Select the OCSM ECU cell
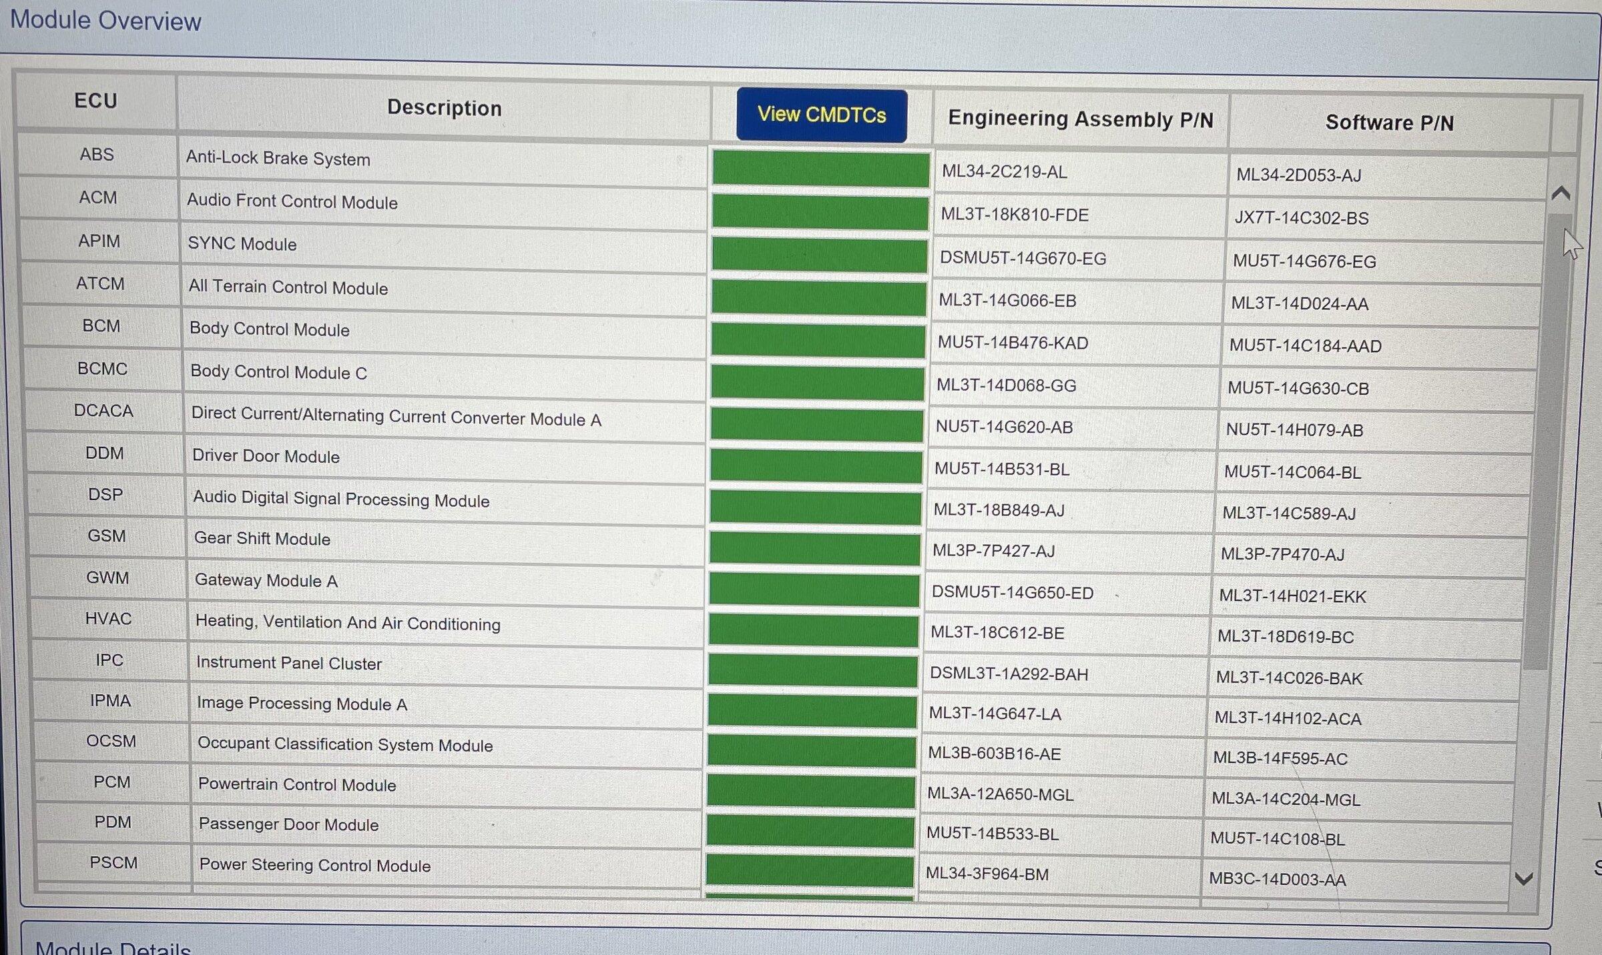 click(111, 742)
